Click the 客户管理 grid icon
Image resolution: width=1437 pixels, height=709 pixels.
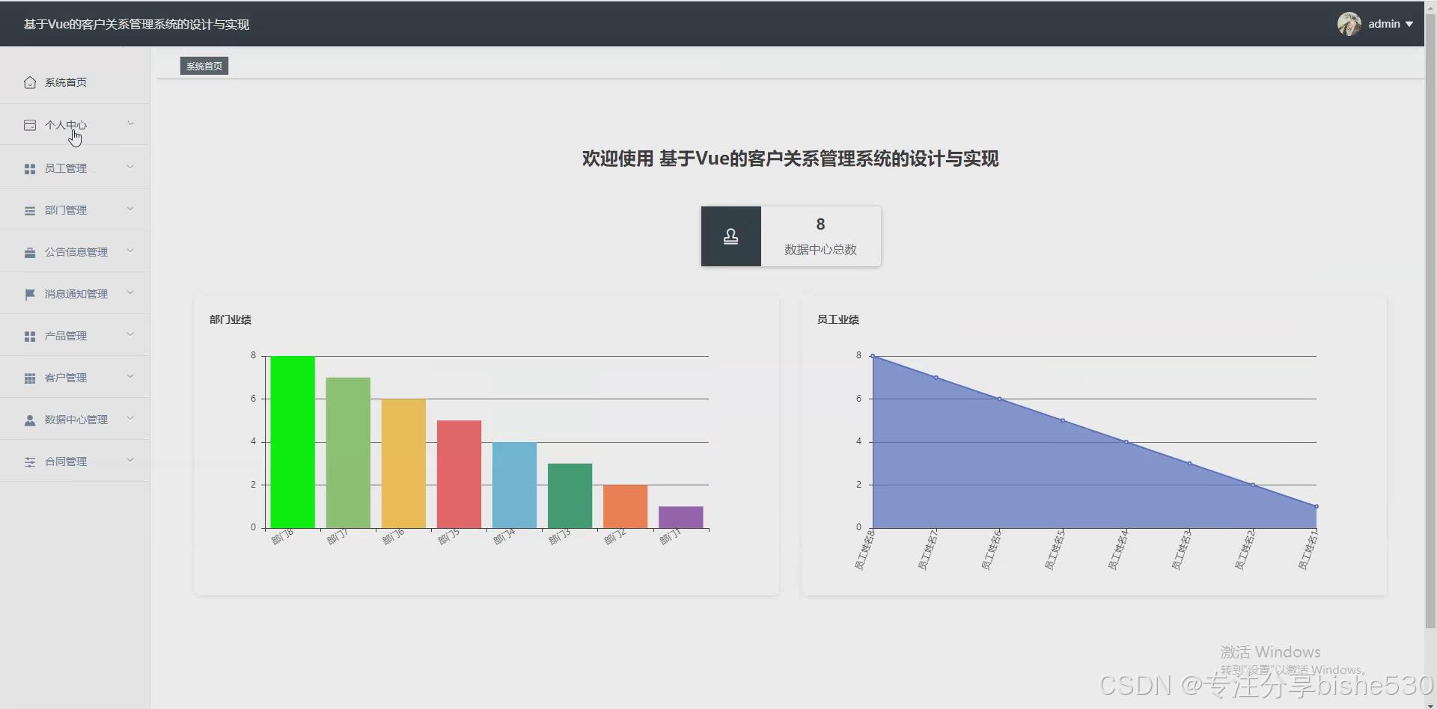[x=30, y=378]
